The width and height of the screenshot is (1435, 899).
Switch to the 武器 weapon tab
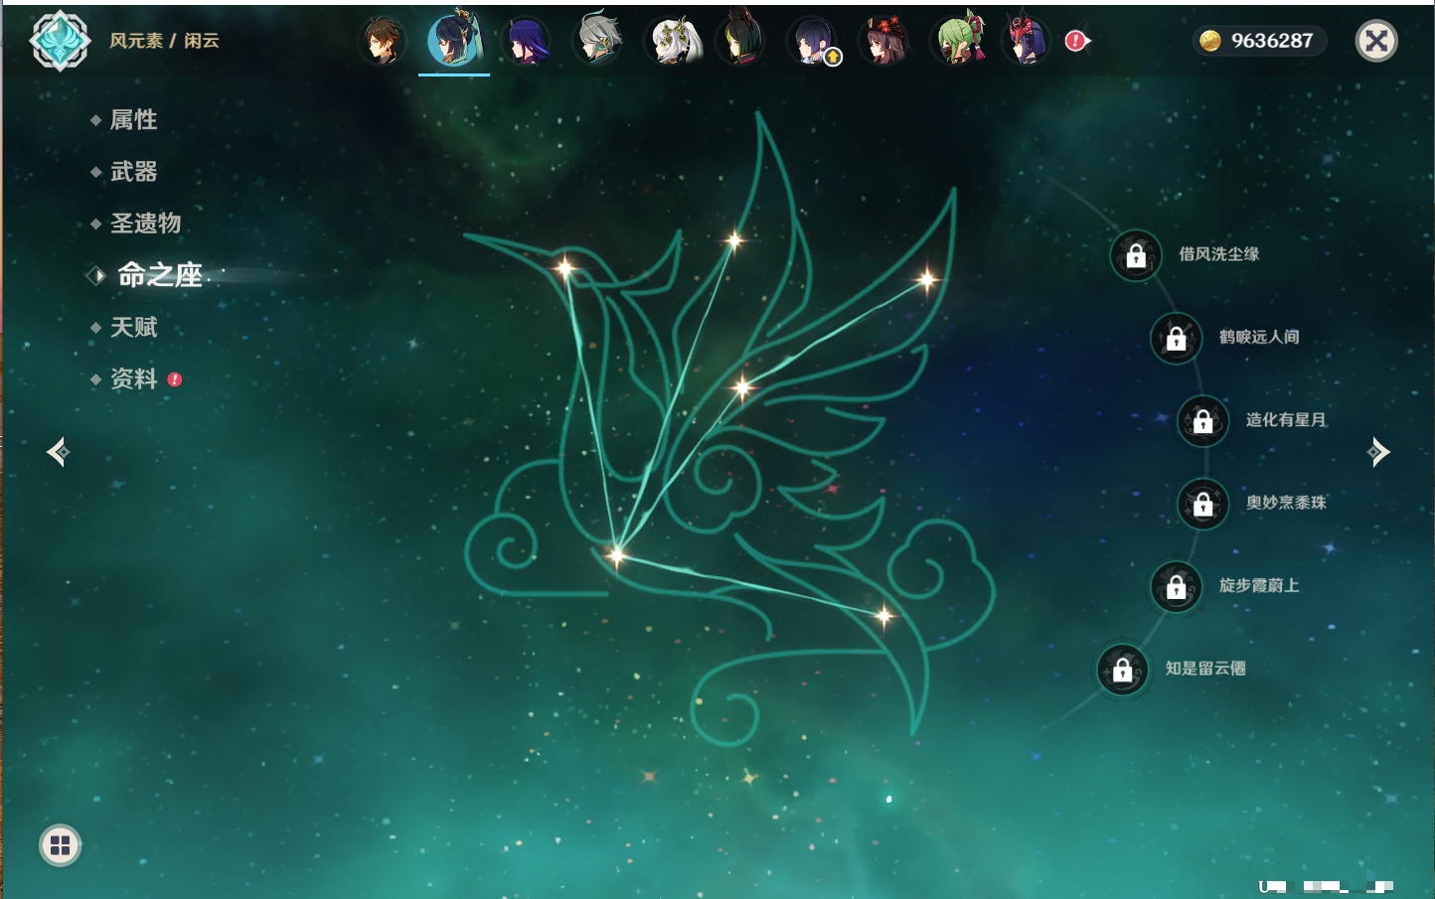click(133, 172)
